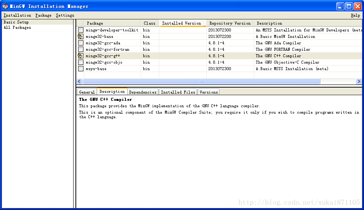Open the Settings menu
Screen dimensions: 364x210
pos(65,15)
